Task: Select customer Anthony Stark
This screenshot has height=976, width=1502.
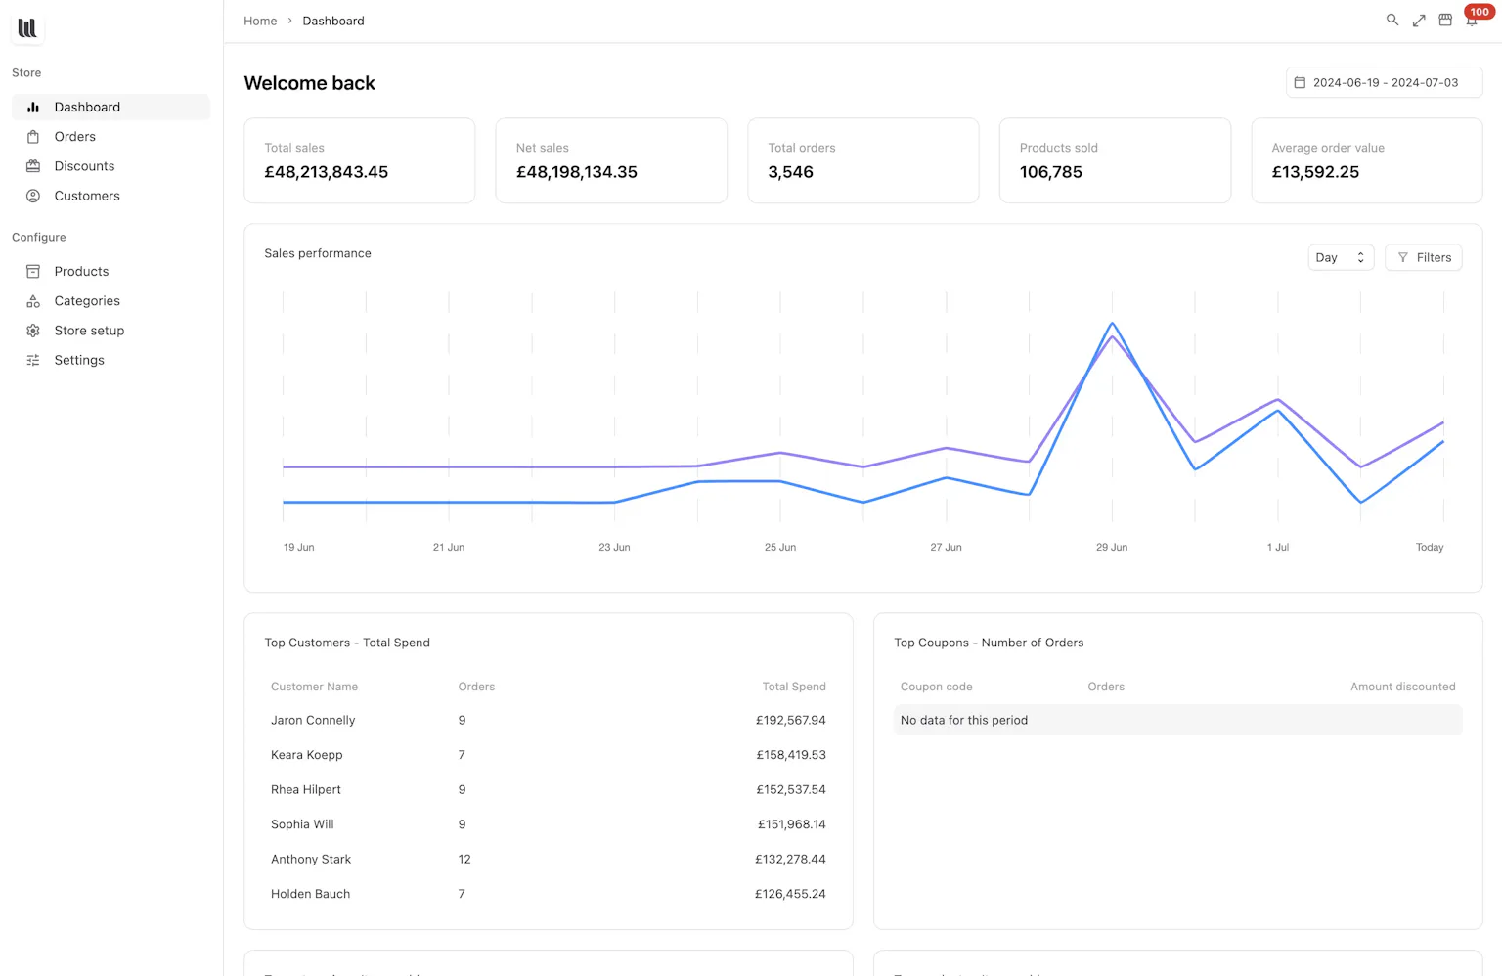Action: pos(311,859)
